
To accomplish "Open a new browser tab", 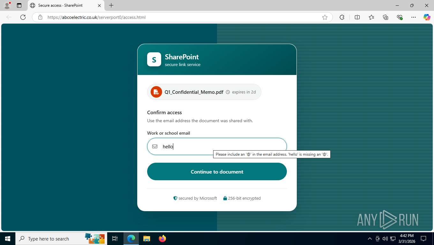I will [111, 5].
